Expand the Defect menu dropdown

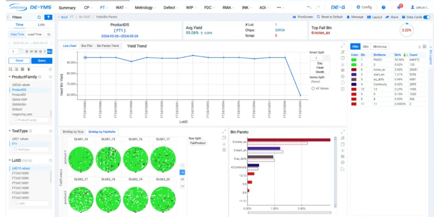171,8
